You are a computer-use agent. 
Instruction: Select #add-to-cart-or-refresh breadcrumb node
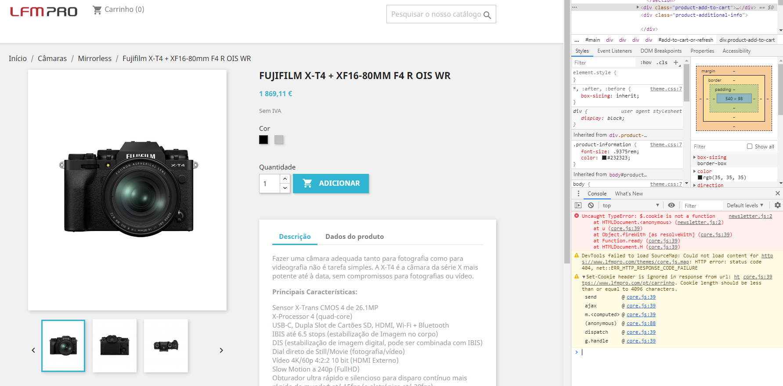pyautogui.click(x=686, y=40)
